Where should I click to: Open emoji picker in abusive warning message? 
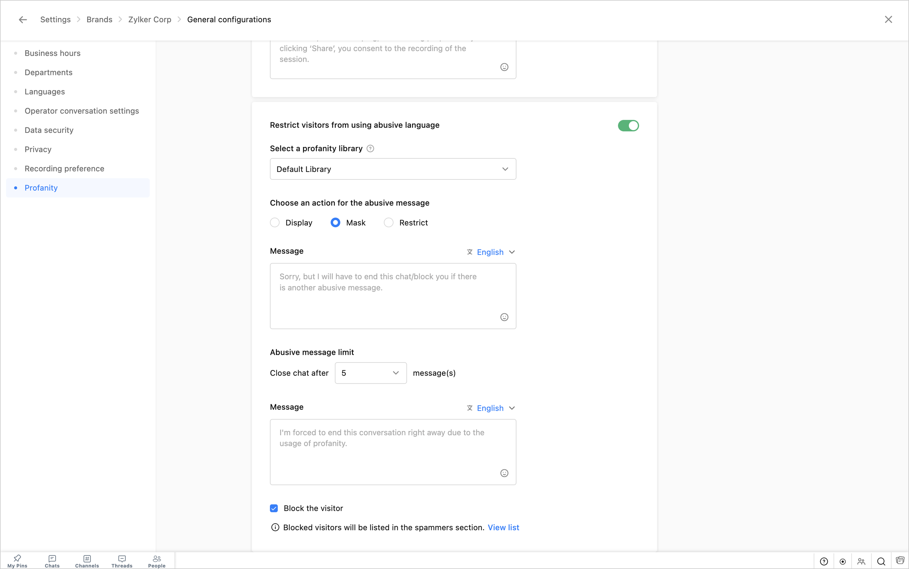tap(504, 317)
